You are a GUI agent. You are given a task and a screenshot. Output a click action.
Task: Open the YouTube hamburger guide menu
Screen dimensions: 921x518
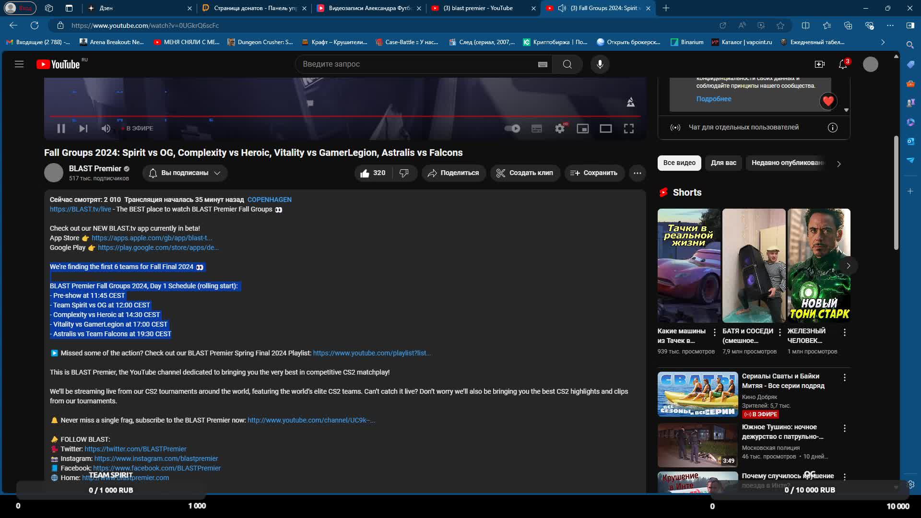(19, 64)
